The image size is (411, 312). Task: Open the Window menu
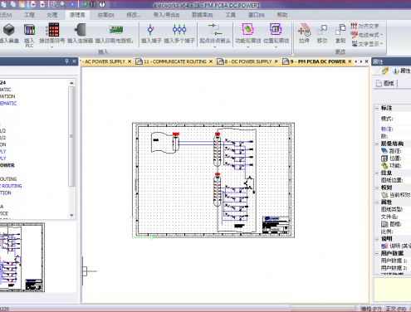coord(257,15)
